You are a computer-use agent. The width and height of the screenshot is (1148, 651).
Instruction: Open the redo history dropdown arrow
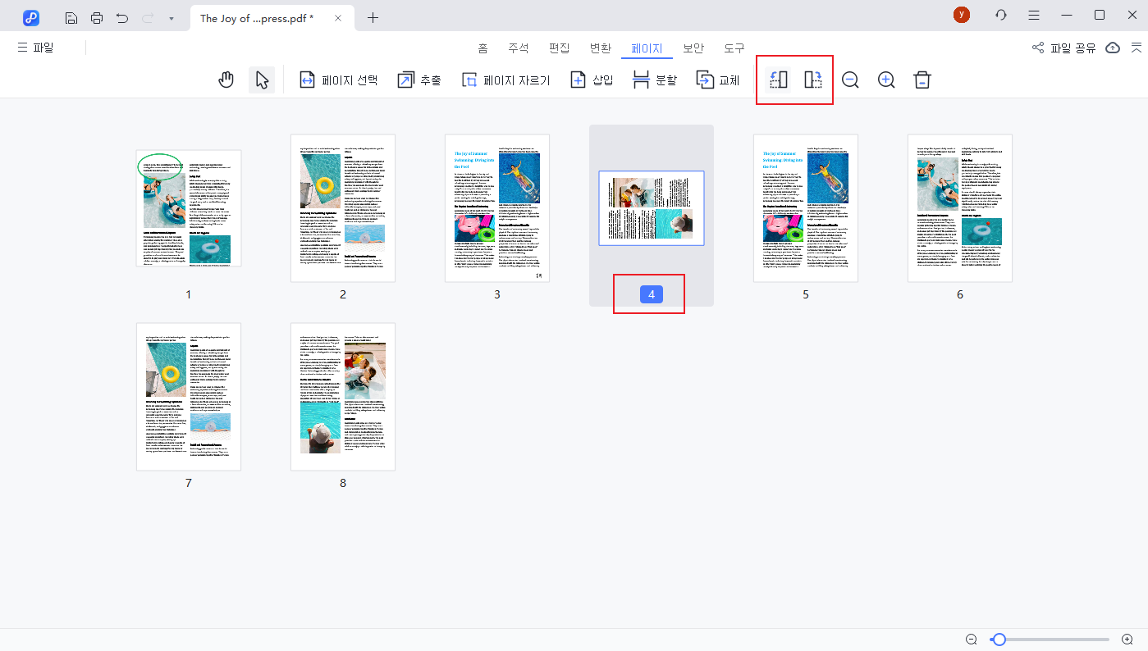tap(170, 17)
